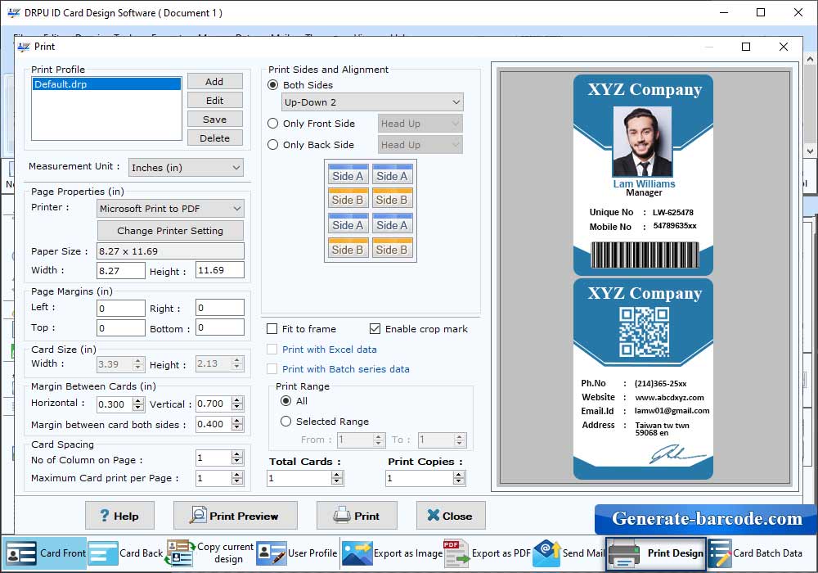Select All print range option
This screenshot has width=818, height=573.
point(285,401)
